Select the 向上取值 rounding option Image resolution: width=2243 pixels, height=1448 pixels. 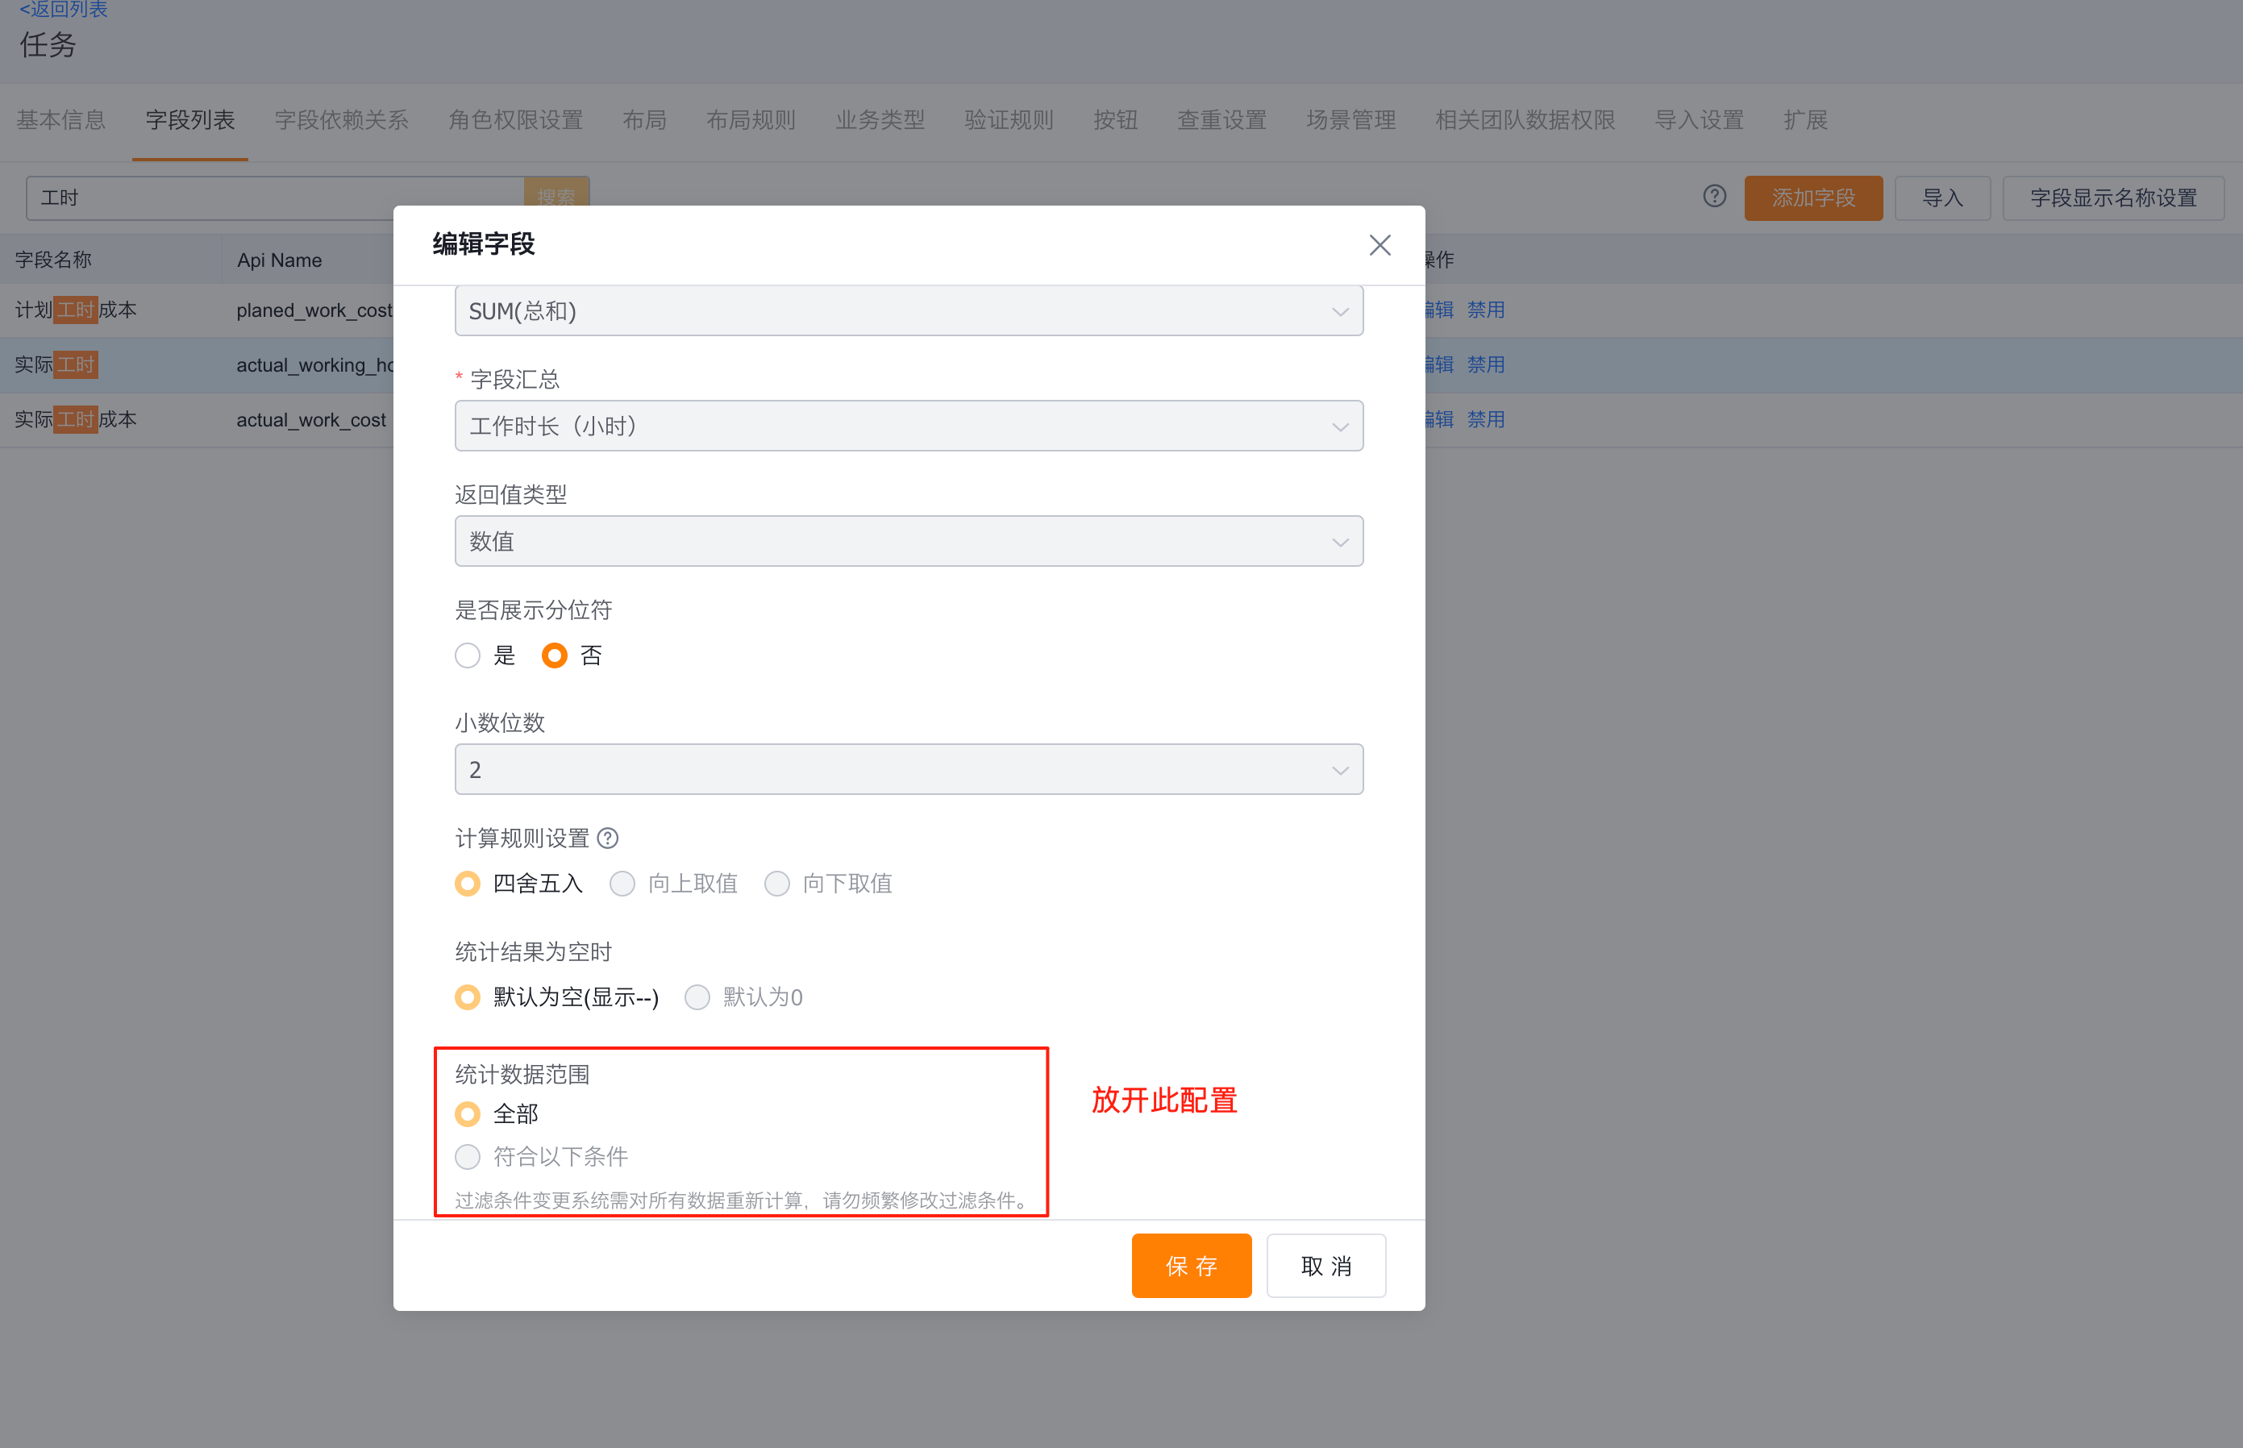(x=622, y=883)
